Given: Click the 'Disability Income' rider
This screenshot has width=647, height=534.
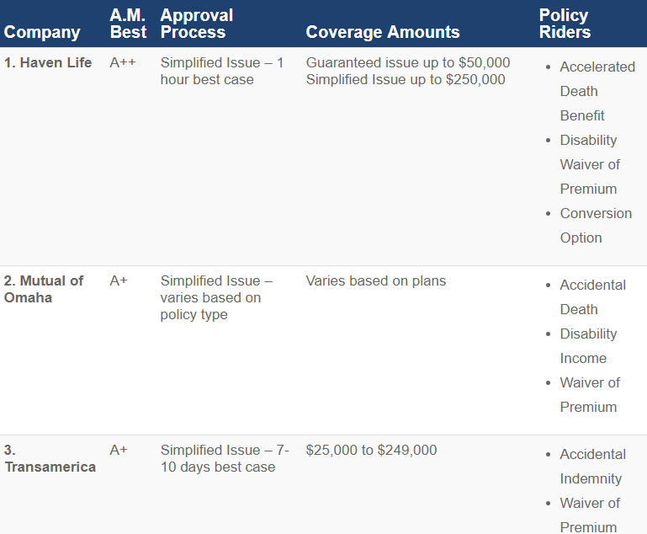Looking at the screenshot, I should point(588,345).
